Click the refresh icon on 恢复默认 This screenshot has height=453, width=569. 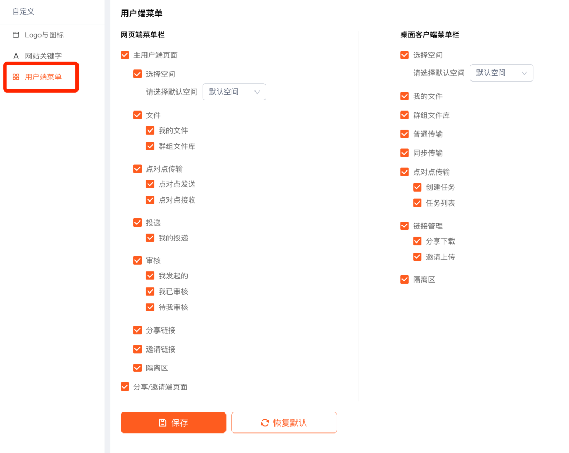[265, 422]
